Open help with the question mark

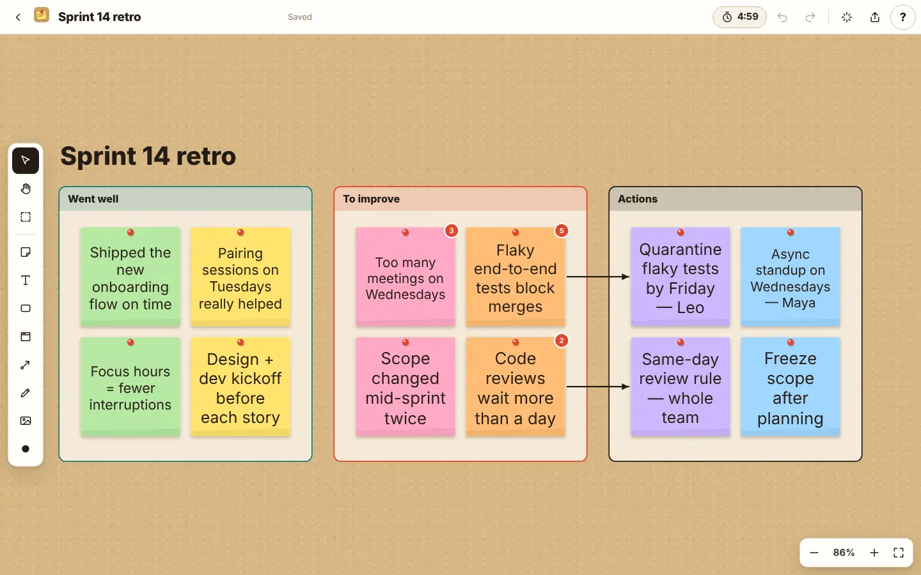tap(903, 17)
